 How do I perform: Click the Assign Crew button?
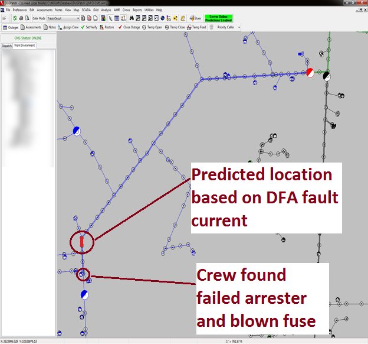pos(68,27)
